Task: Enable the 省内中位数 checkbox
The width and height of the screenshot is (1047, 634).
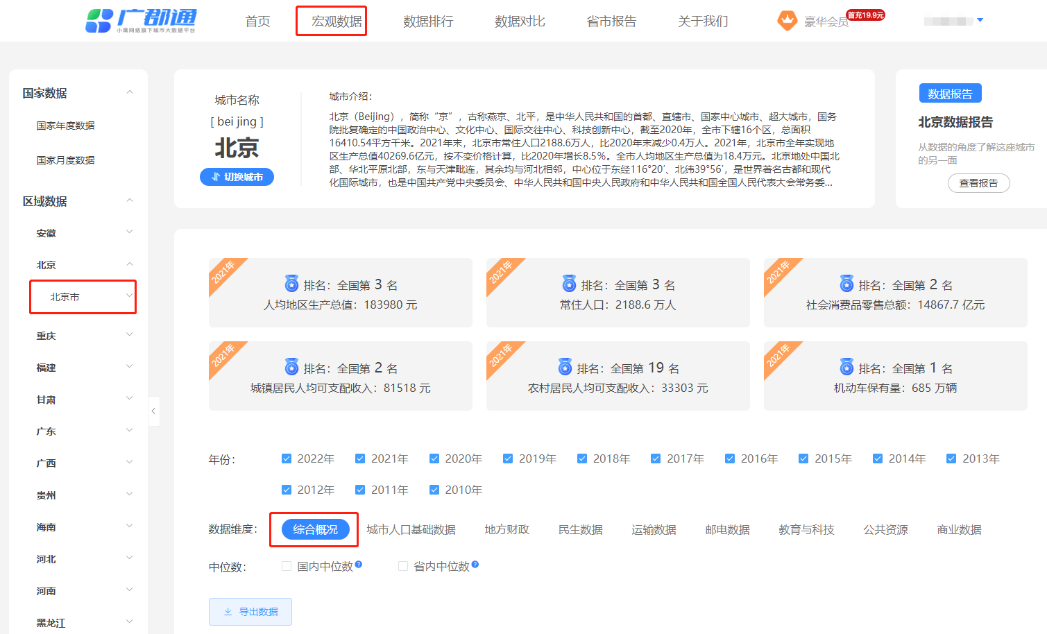Action: (403, 566)
